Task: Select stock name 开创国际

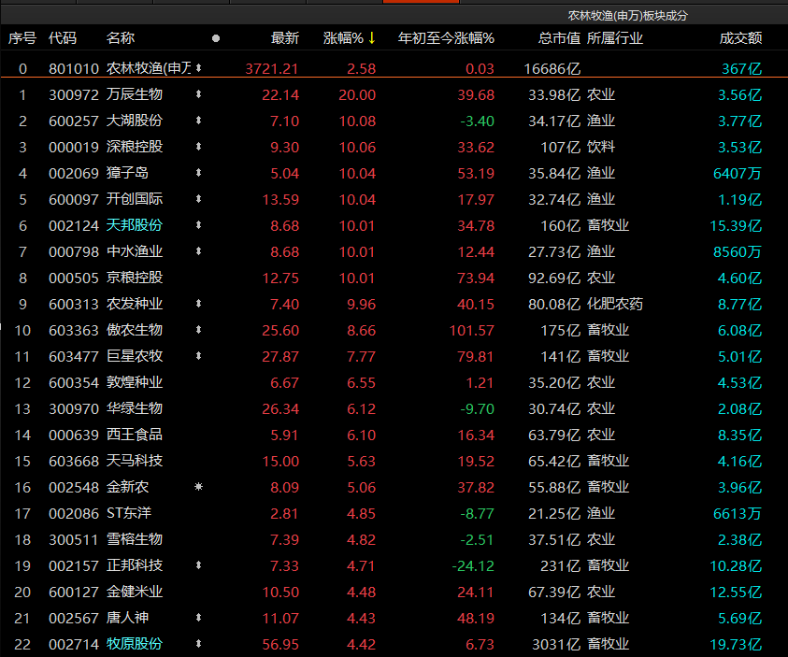Action: [x=135, y=199]
